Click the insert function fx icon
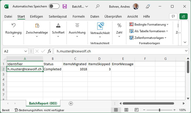Image resolution: width=191 pixels, height=113 pixels. [x=49, y=51]
